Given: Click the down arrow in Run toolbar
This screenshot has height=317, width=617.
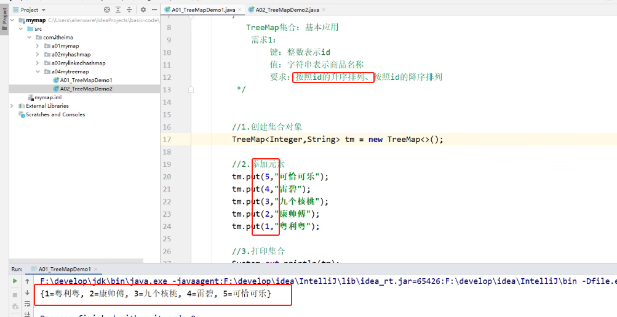Looking at the screenshot, I should coord(27,292).
